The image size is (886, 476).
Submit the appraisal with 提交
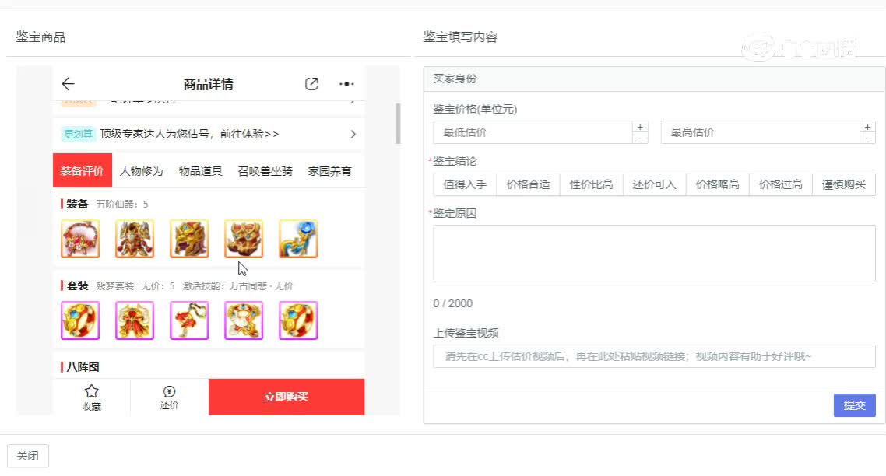pos(854,405)
